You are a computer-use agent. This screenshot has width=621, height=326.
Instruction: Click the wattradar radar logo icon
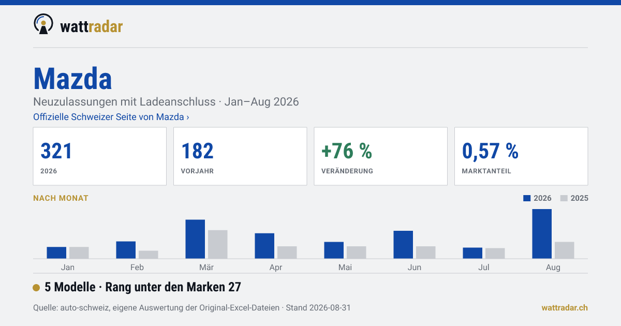coord(43,24)
